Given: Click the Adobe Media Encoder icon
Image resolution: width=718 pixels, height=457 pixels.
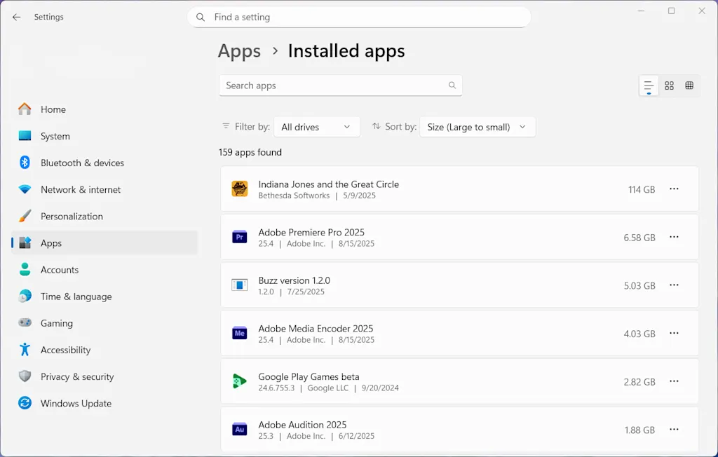Looking at the screenshot, I should (240, 333).
